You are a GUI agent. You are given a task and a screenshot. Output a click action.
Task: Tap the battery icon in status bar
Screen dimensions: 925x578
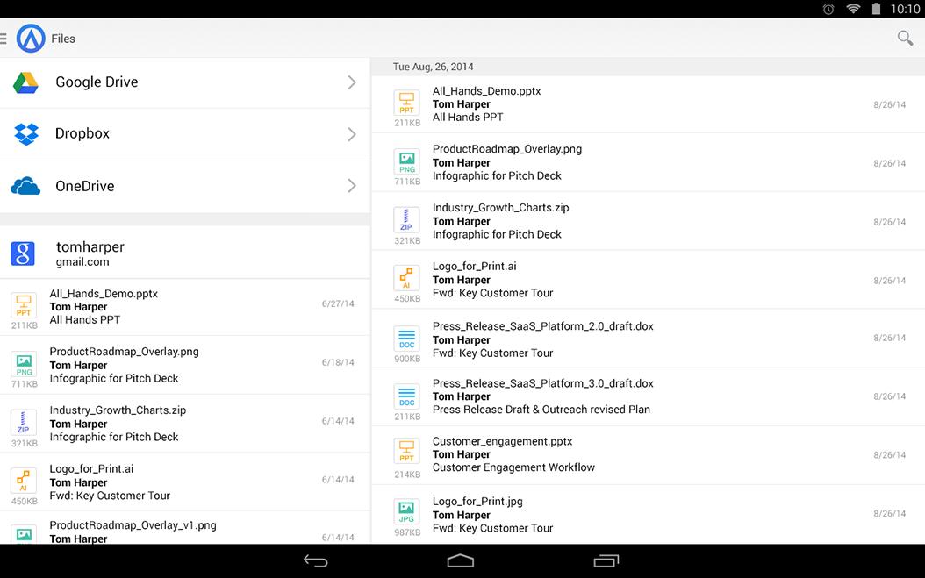point(876,9)
